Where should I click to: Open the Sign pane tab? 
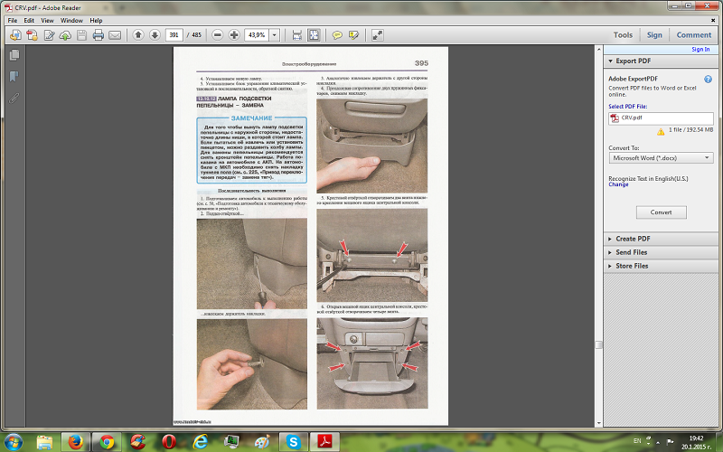(x=654, y=35)
